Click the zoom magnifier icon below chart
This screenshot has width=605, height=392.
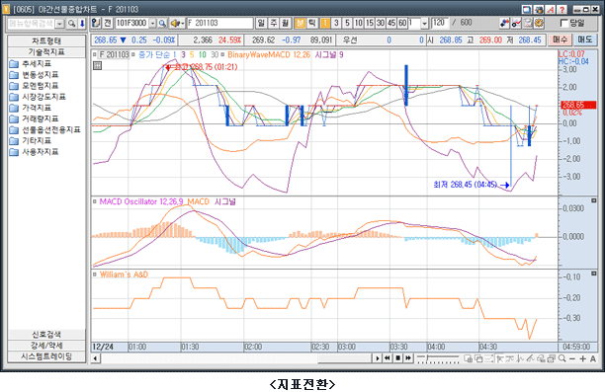562,358
